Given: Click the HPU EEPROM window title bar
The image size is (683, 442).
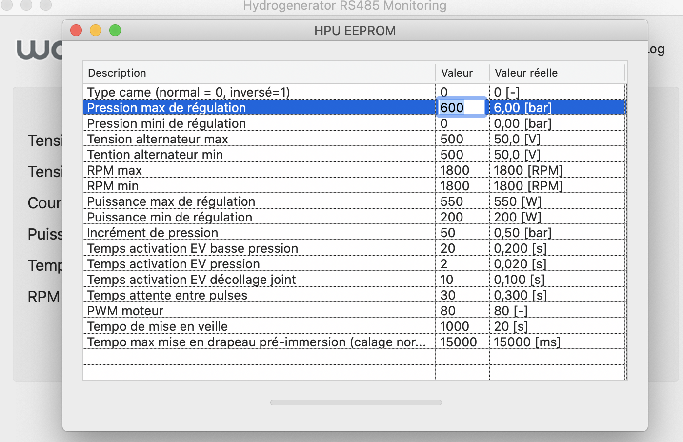Looking at the screenshot, I should [x=355, y=30].
